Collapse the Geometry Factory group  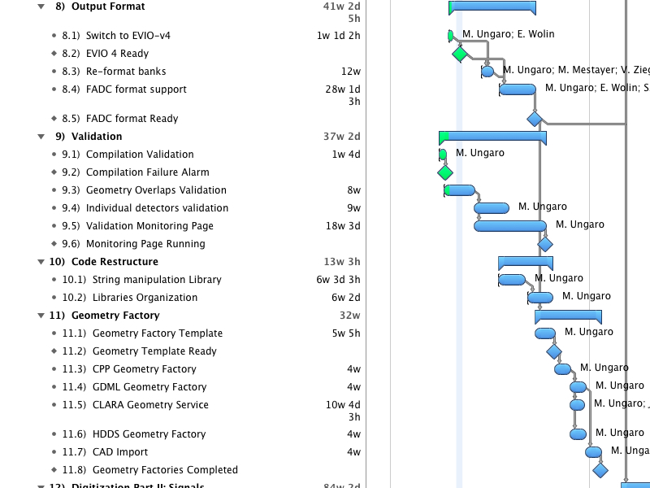pyautogui.click(x=41, y=316)
